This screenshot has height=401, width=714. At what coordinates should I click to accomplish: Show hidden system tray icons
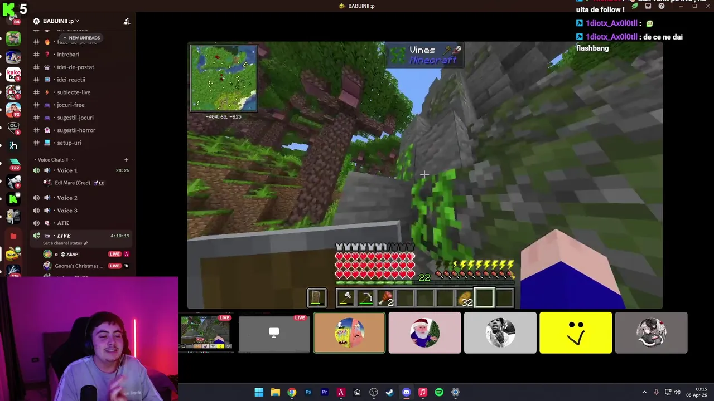644,392
